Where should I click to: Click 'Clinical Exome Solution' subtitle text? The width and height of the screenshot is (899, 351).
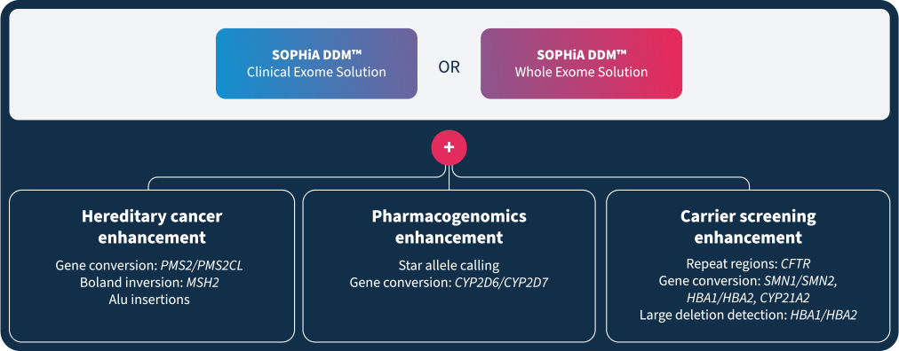[x=316, y=73]
